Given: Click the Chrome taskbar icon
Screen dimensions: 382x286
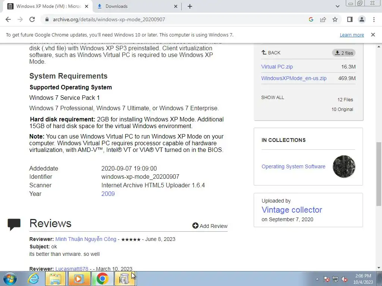Looking at the screenshot, I should click(x=102, y=279).
